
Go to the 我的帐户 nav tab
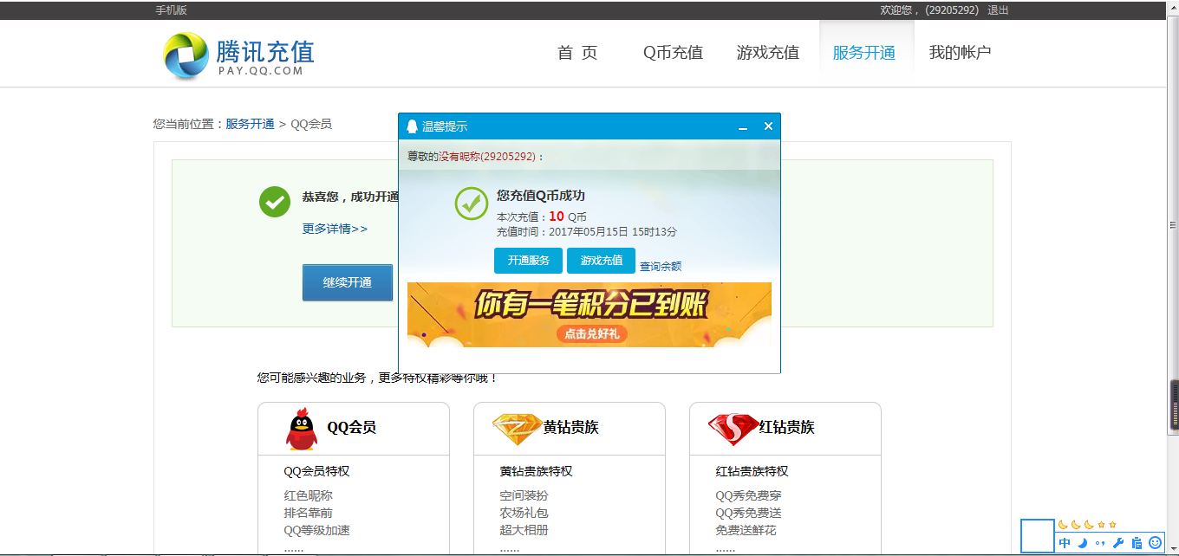tap(960, 53)
